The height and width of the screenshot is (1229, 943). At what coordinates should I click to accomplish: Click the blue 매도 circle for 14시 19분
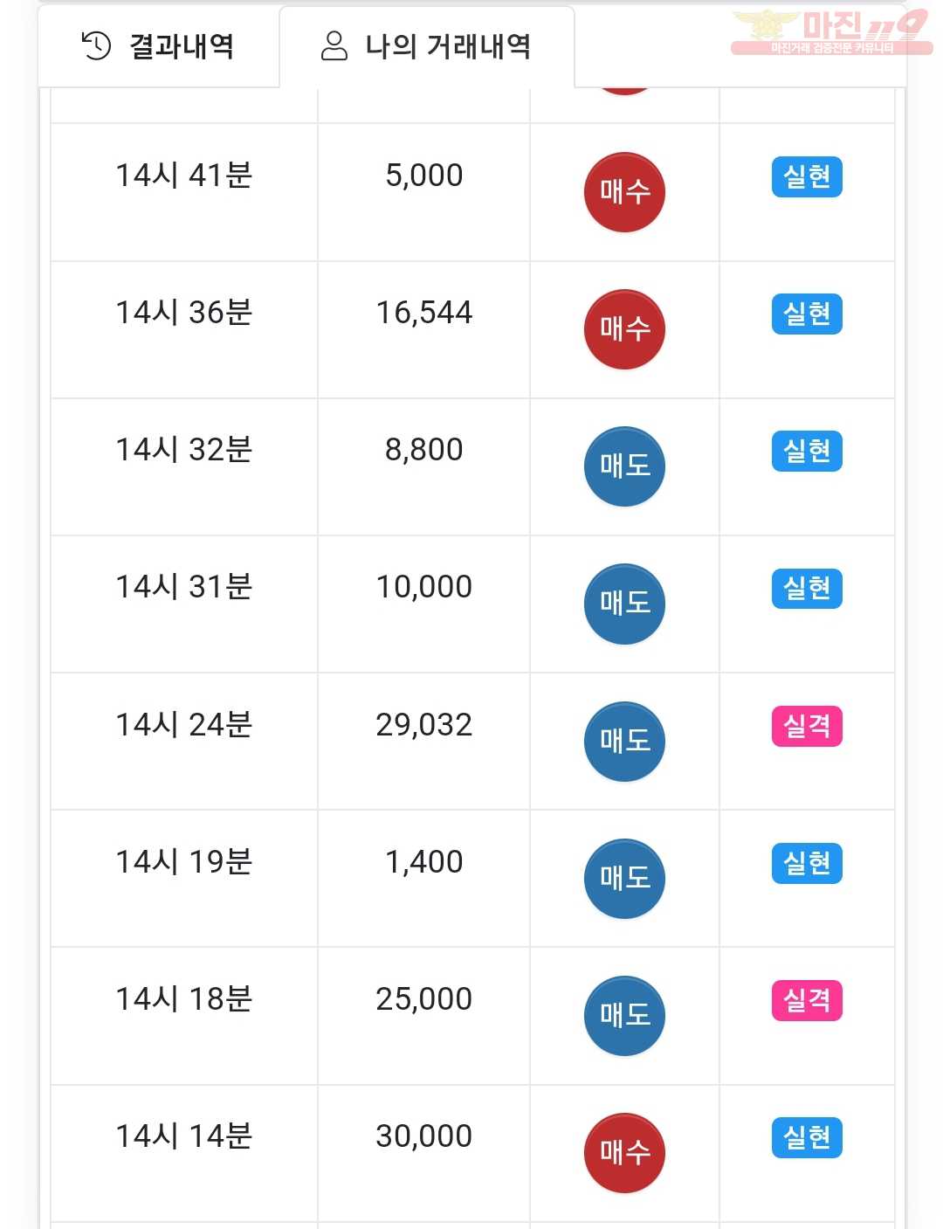pos(624,879)
